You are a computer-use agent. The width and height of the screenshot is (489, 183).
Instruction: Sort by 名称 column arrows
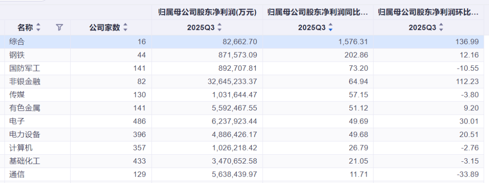(38, 27)
